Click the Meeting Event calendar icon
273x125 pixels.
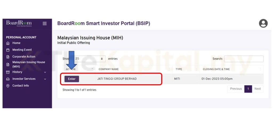[x=8, y=50]
